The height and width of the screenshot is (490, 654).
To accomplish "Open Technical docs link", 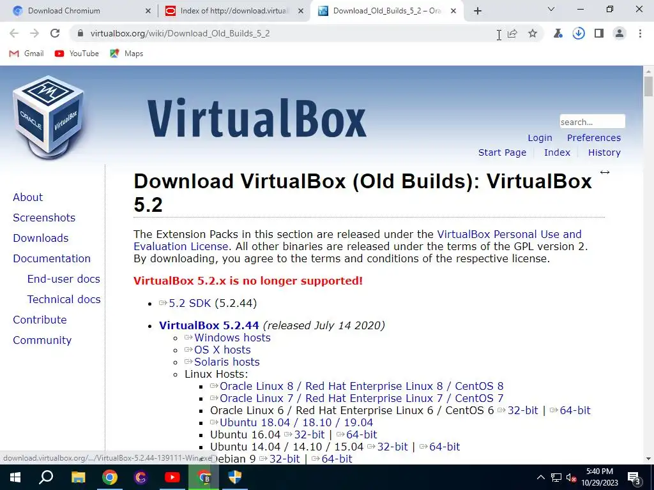I will [64, 299].
